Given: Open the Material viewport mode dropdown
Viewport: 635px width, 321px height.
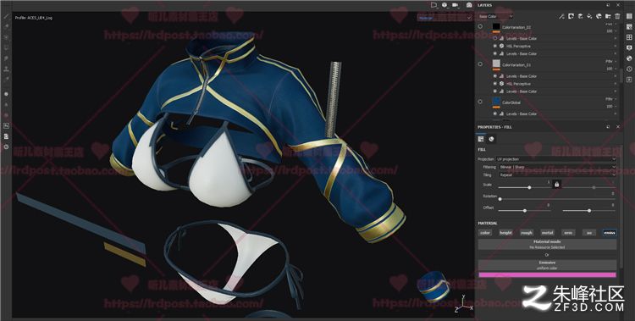Looking at the screenshot, I should pyautogui.click(x=444, y=18).
